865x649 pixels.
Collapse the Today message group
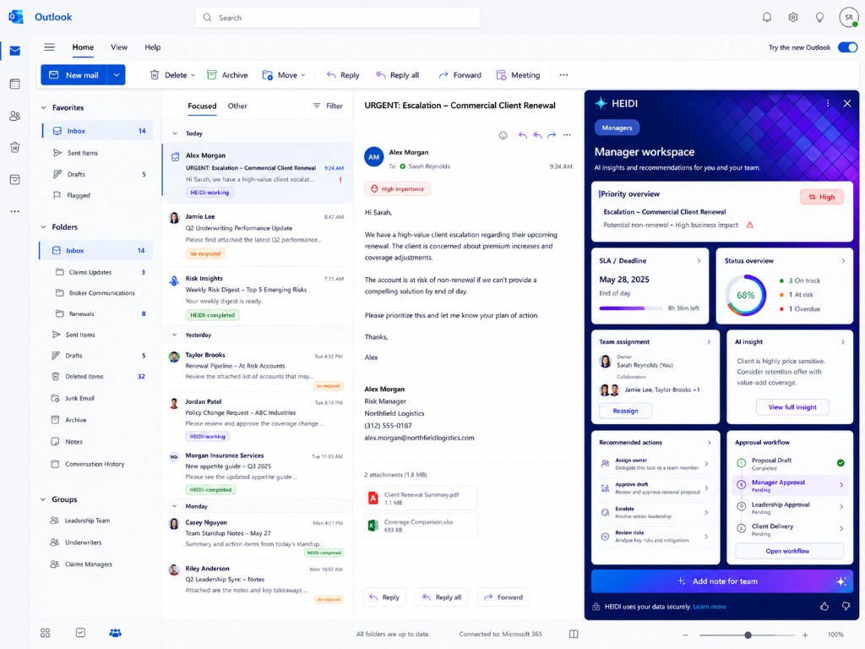click(x=174, y=134)
